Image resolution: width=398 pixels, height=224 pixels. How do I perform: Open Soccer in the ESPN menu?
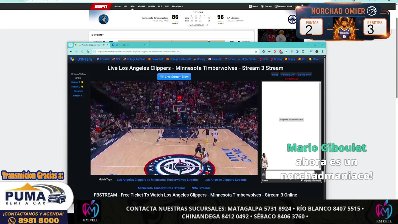pyautogui.click(x=118, y=6)
